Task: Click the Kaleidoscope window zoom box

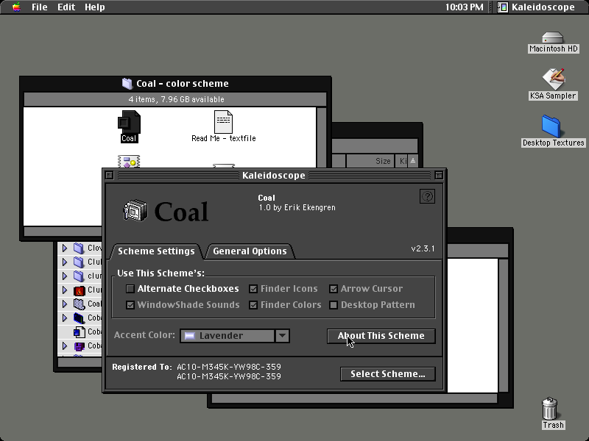Action: pyautogui.click(x=438, y=175)
